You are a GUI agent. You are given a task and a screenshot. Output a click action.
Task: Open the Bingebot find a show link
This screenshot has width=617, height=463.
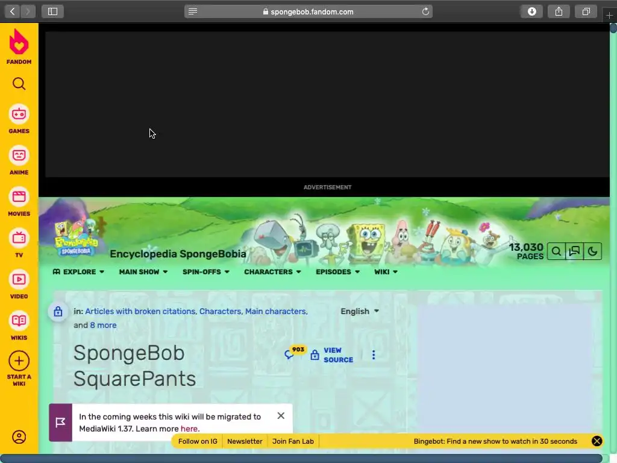click(495, 441)
